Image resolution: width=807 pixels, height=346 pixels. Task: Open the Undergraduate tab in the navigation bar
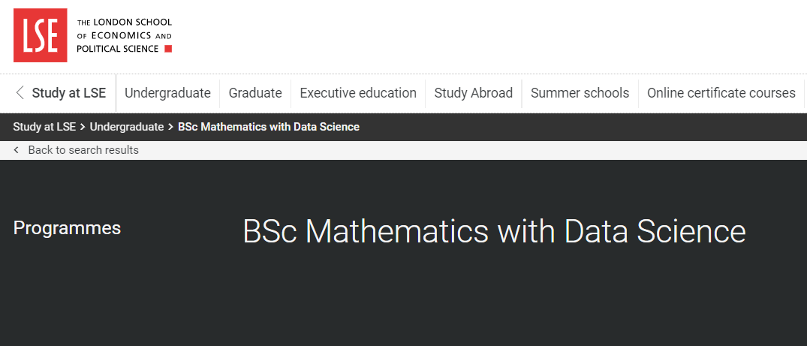(167, 93)
